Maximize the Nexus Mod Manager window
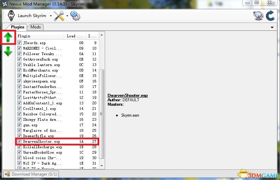 tap(257, 2)
